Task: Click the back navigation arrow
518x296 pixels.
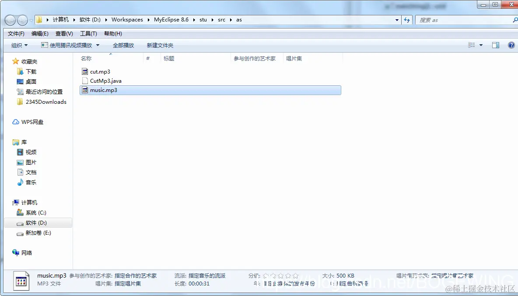Action: (10, 20)
